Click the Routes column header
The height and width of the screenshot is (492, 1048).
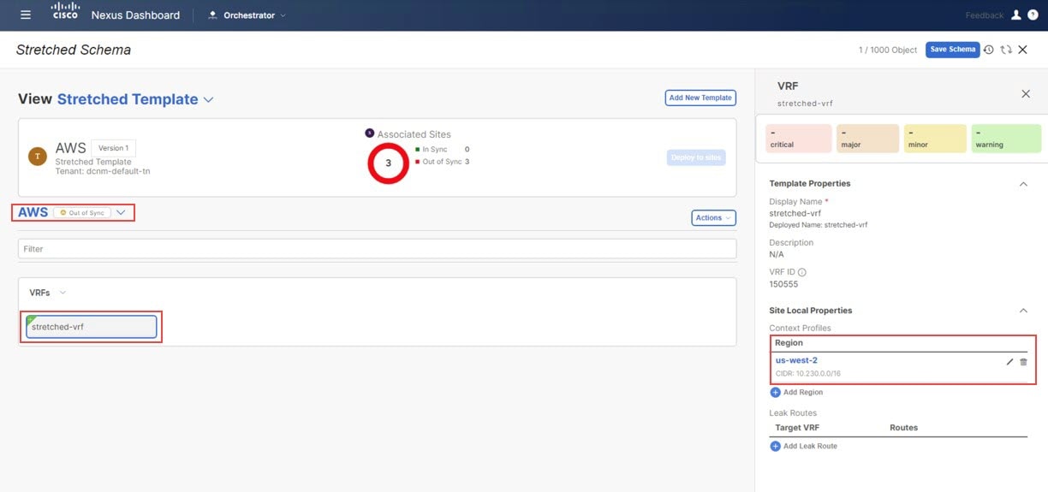[x=903, y=428]
